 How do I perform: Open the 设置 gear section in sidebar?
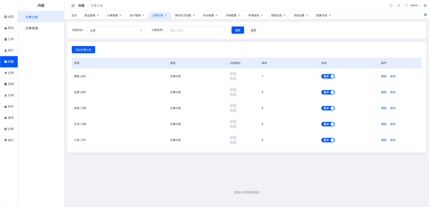click(x=9, y=129)
